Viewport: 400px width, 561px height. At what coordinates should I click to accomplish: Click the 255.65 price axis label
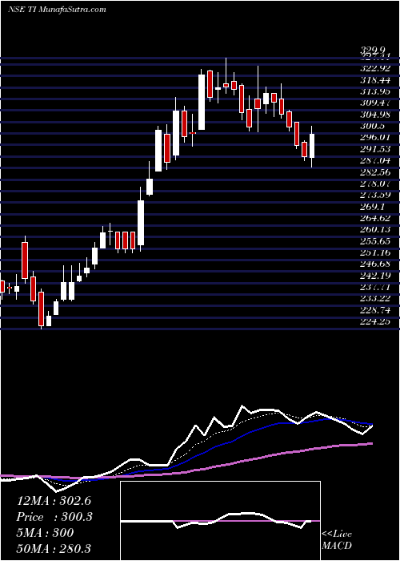(x=377, y=241)
